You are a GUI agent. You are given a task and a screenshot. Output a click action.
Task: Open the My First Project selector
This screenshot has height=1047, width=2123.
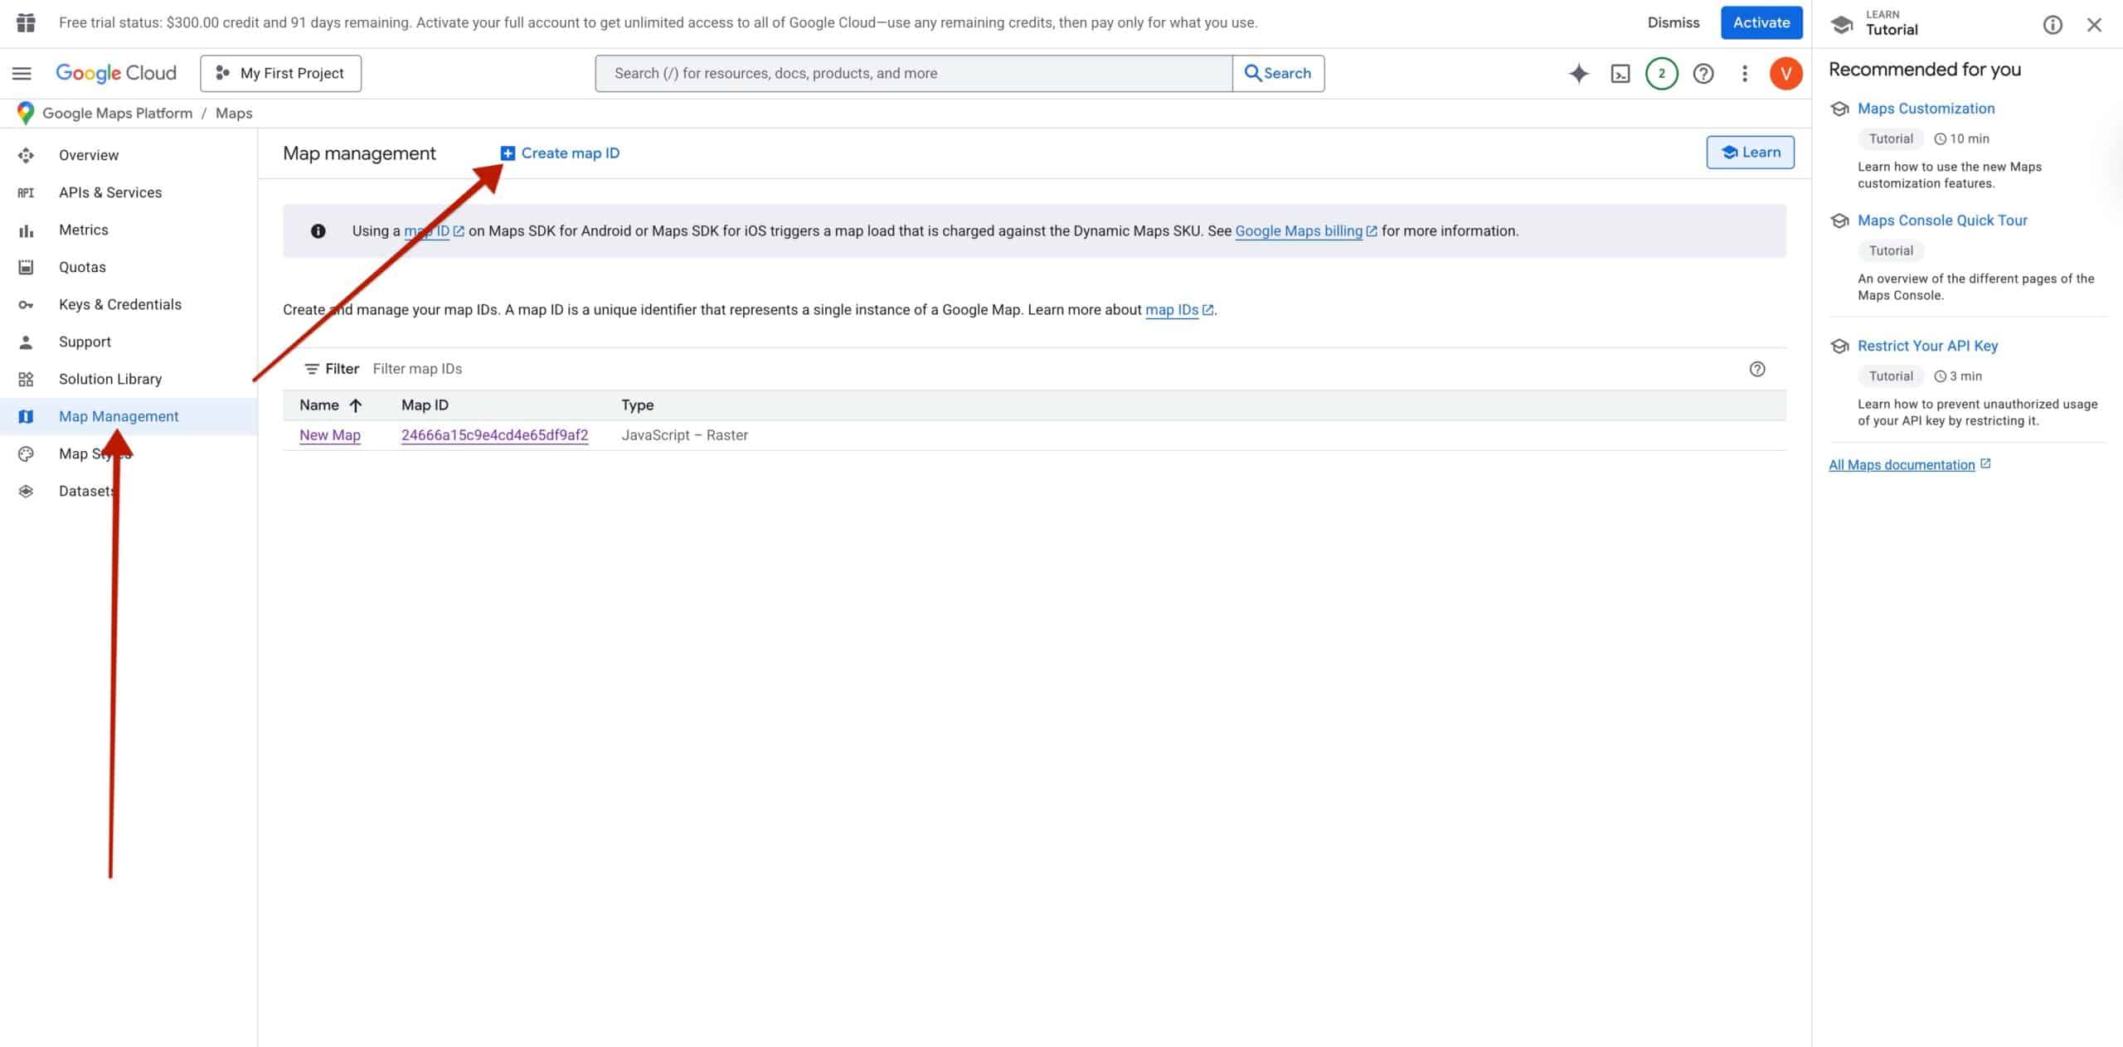(280, 73)
